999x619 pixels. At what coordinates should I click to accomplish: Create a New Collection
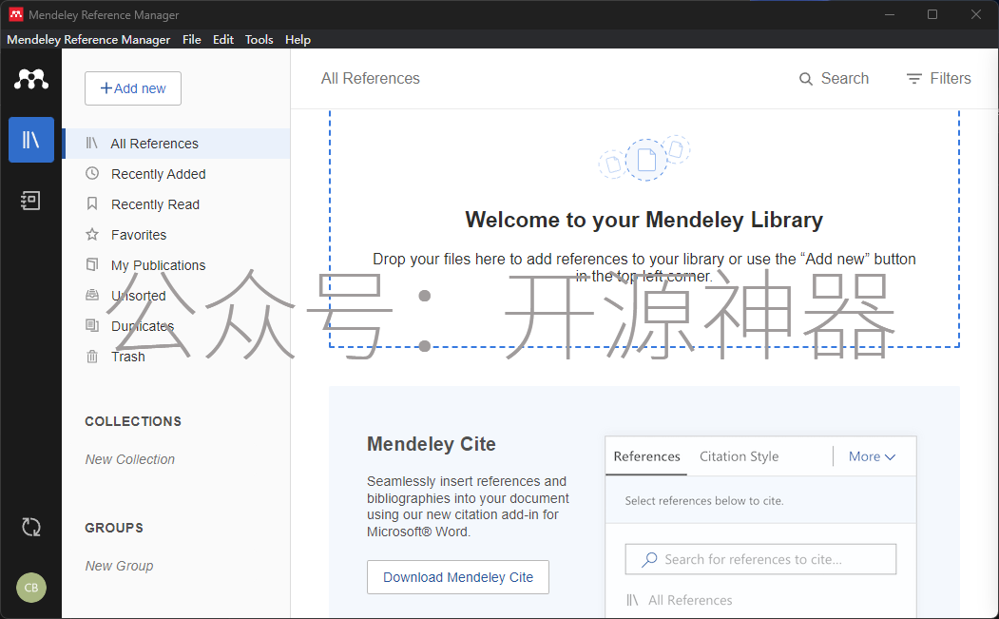coord(130,459)
